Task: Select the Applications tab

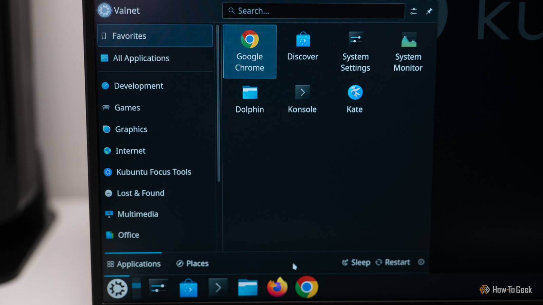Action: click(134, 264)
